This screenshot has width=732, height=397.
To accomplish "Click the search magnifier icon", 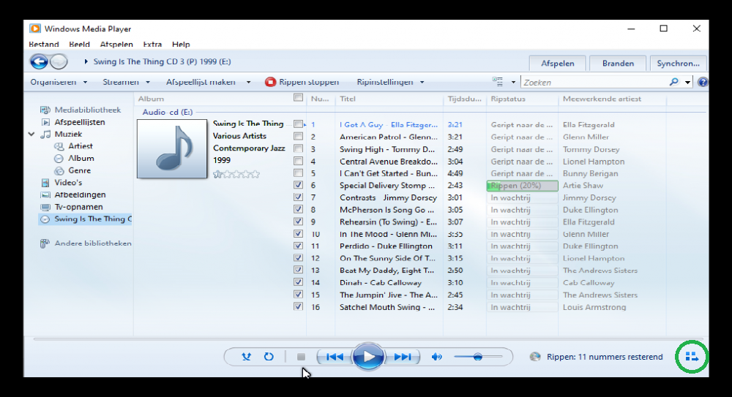I will click(673, 82).
